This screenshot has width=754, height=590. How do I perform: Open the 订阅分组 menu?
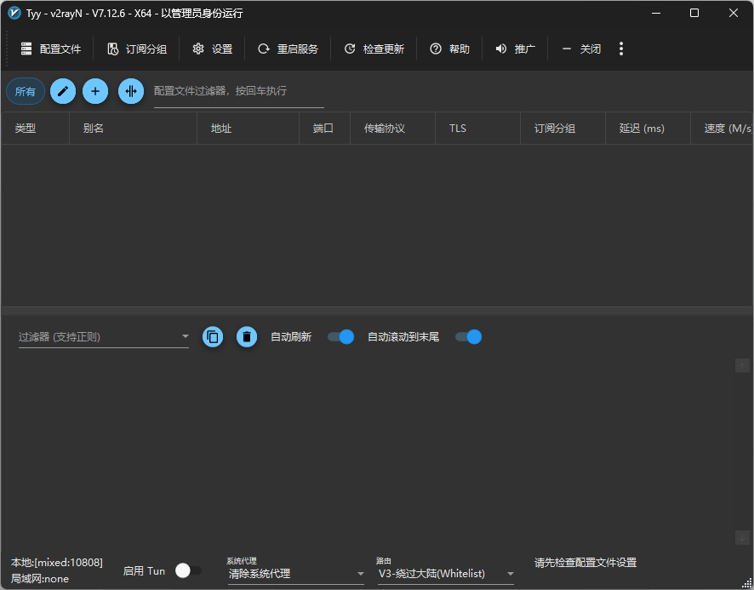136,49
